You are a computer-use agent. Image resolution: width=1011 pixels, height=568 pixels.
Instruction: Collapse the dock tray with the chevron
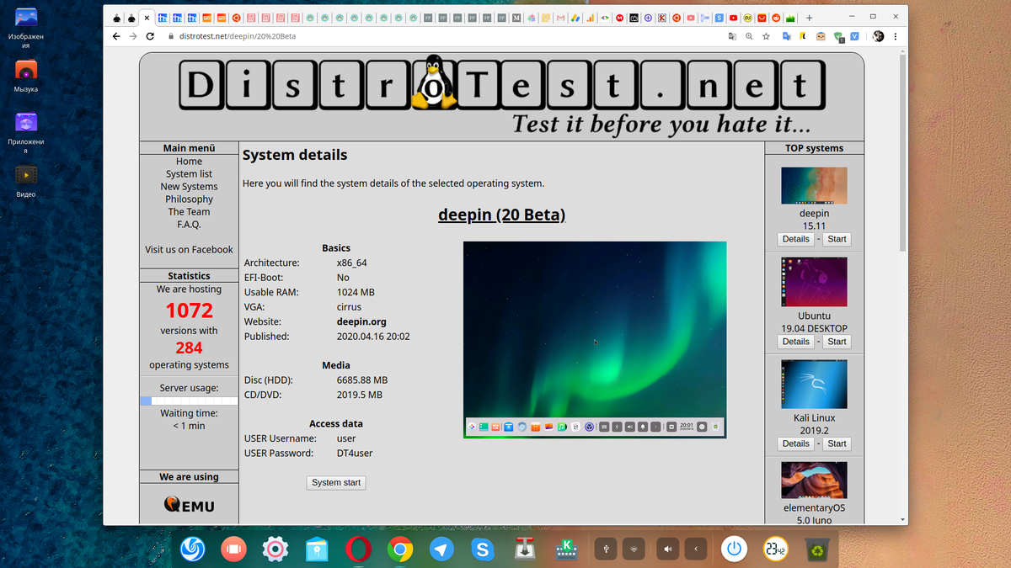pos(696,549)
